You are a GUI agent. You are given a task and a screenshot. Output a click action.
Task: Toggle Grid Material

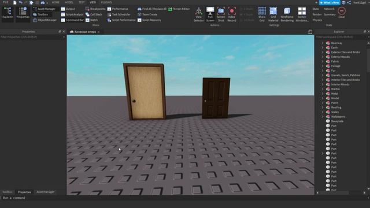273,14
